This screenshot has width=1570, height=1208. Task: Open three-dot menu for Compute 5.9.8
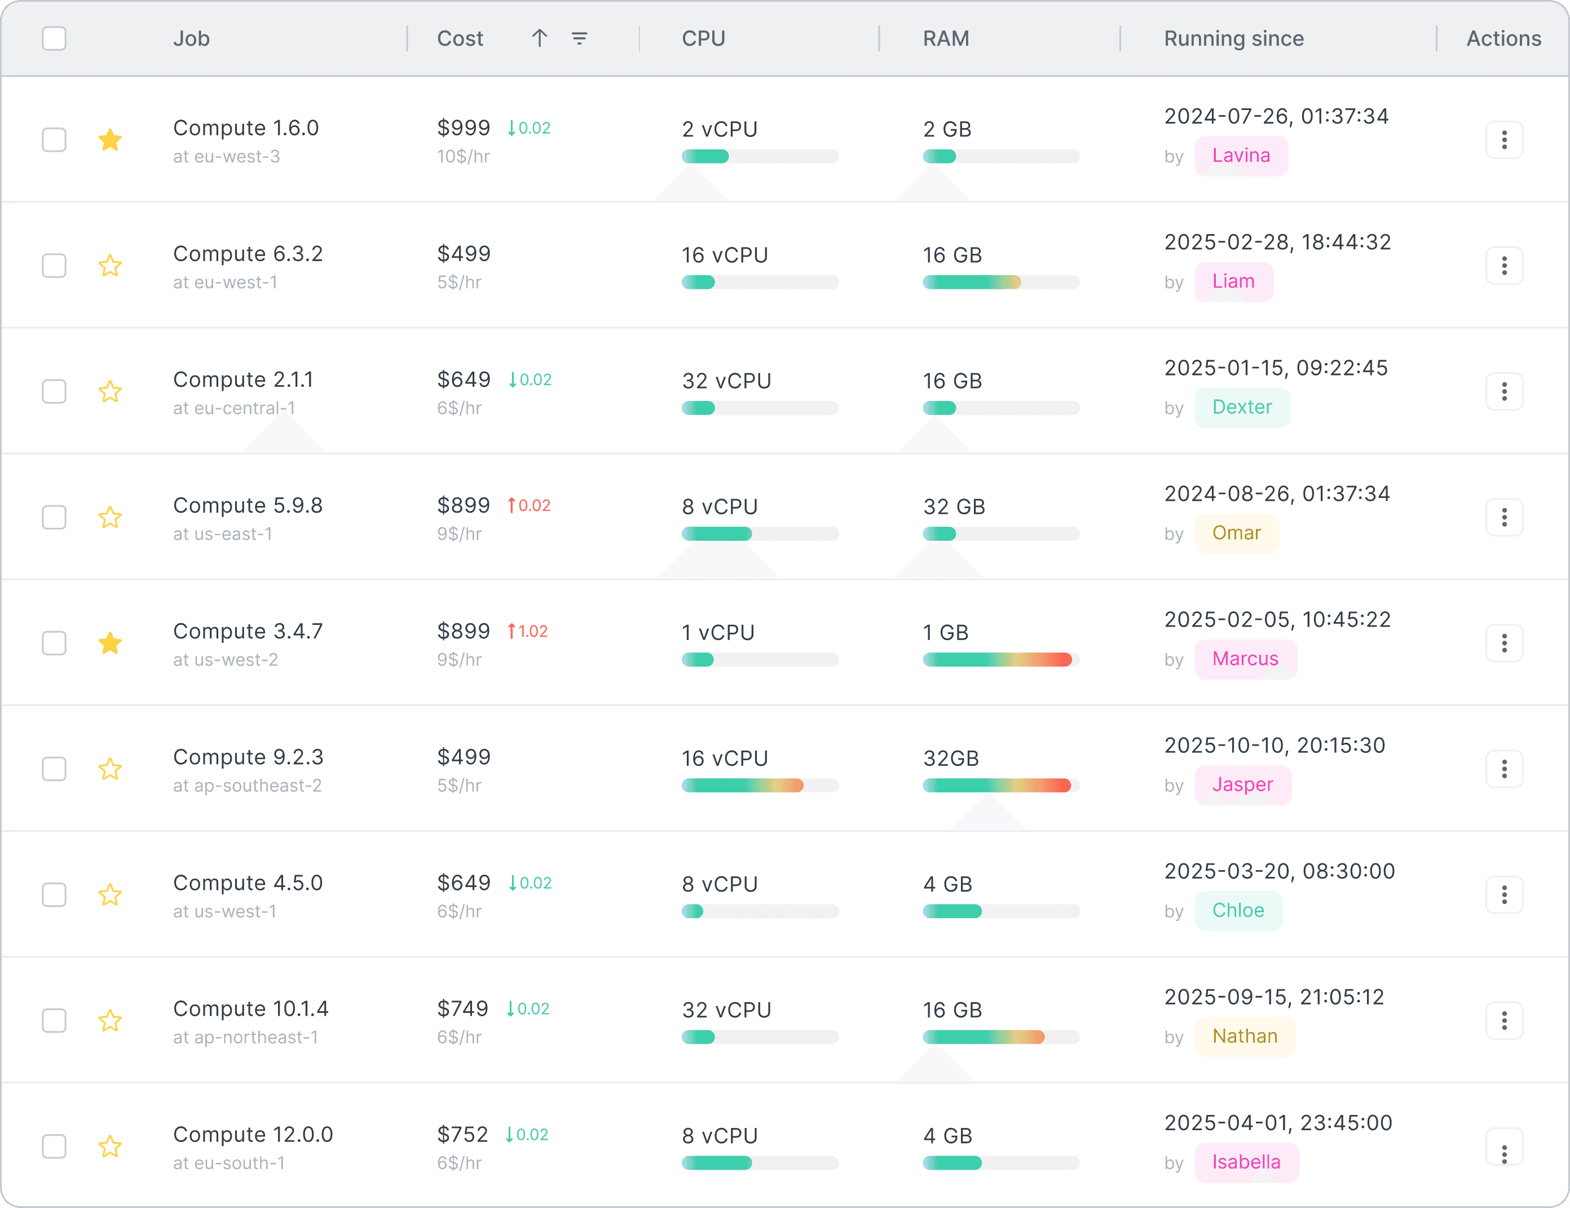click(1504, 517)
